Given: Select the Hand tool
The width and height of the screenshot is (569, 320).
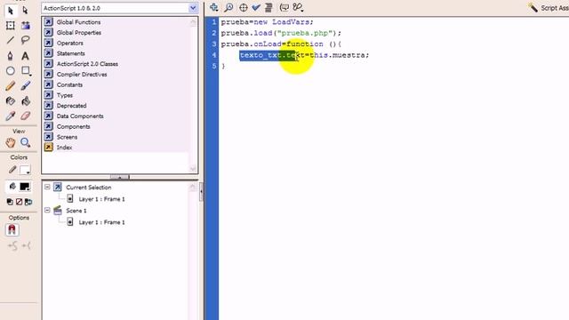Looking at the screenshot, I should click(10, 142).
